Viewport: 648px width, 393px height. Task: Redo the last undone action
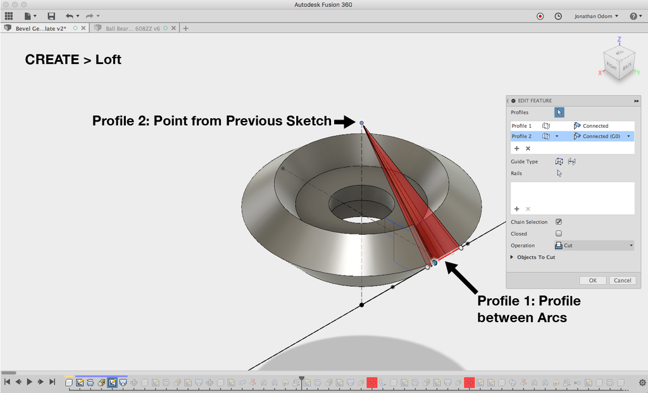(x=89, y=16)
